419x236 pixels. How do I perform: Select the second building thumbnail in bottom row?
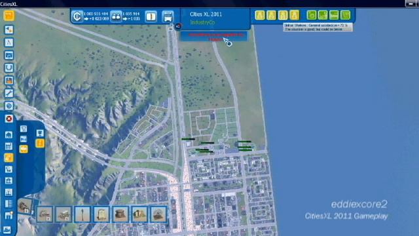tap(64, 214)
